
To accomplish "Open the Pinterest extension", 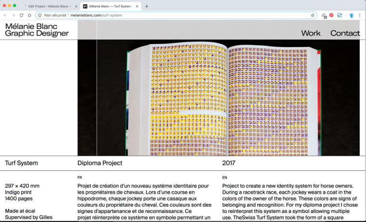I will pyautogui.click(x=331, y=15).
